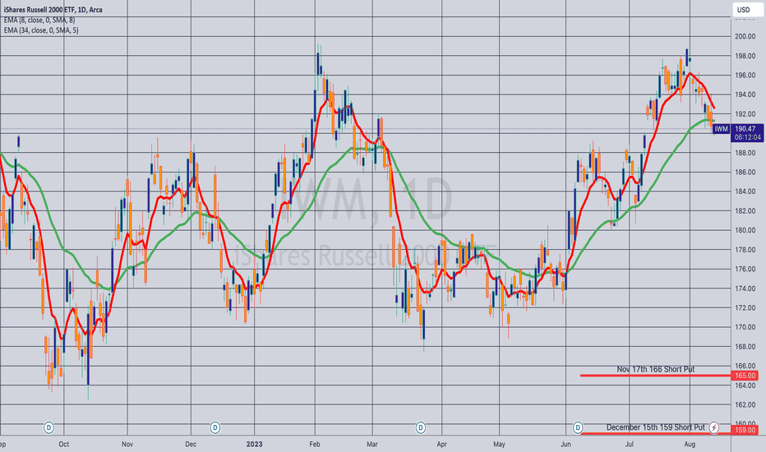The image size is (766, 452).
Task: Click the 182.00 price axis value
Action: [x=745, y=211]
